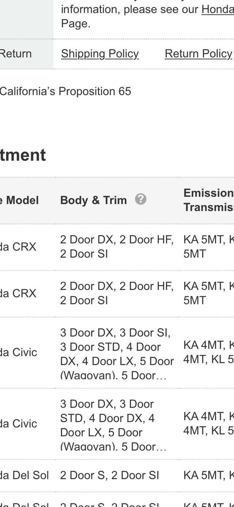This screenshot has height=507, width=234.
Task: Click the Del Sol '2 Door S, 2 Door SI' cell
Action: (x=110, y=475)
